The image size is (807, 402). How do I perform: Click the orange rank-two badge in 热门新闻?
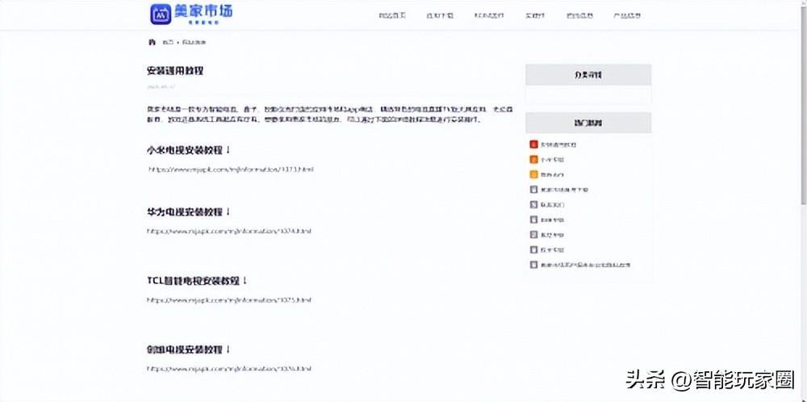[x=533, y=160]
